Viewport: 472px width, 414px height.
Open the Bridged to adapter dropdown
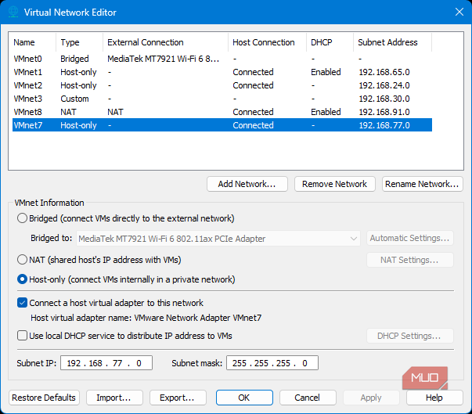[x=218, y=239]
